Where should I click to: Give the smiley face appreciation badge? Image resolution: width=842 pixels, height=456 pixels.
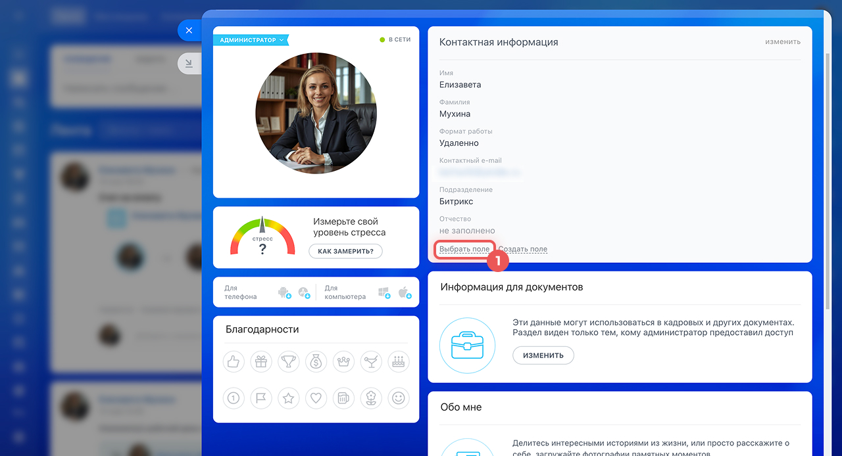pyautogui.click(x=398, y=398)
